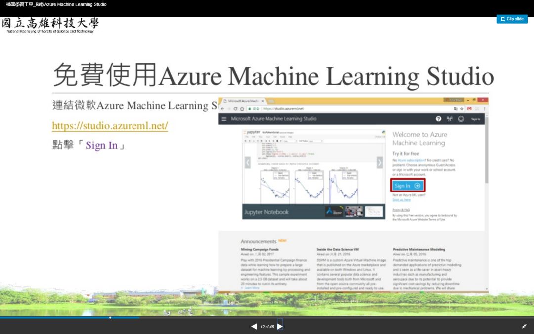This screenshot has height=334, width=534.
Task: Click the community people icon in the Azure header
Action: [450, 119]
